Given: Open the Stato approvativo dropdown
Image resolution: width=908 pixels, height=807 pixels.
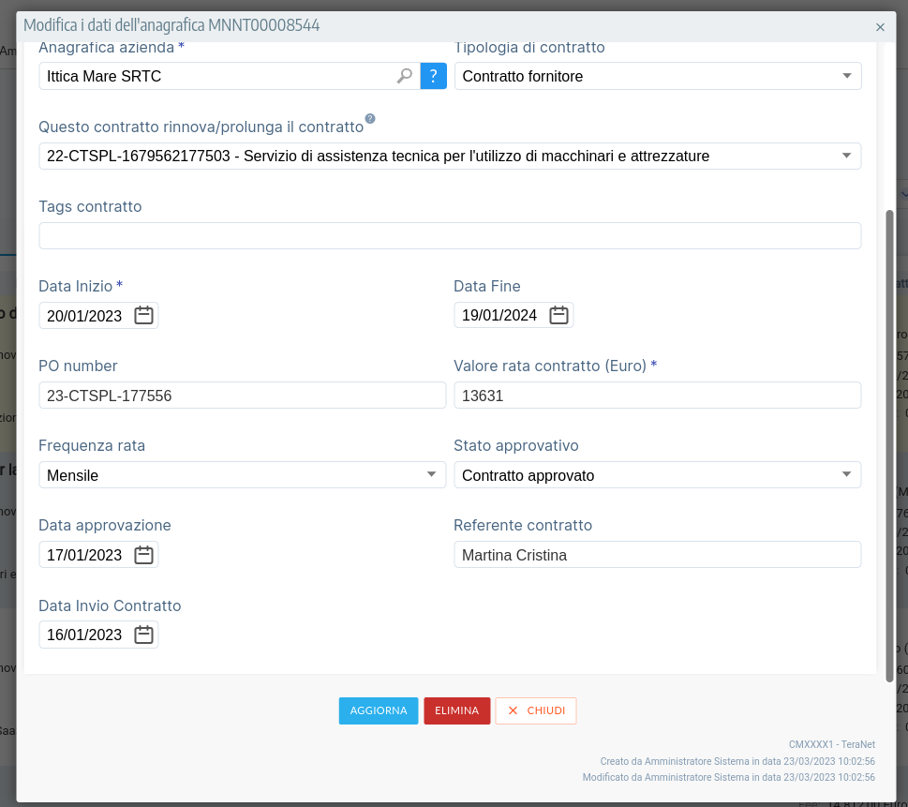Looking at the screenshot, I should [x=846, y=475].
